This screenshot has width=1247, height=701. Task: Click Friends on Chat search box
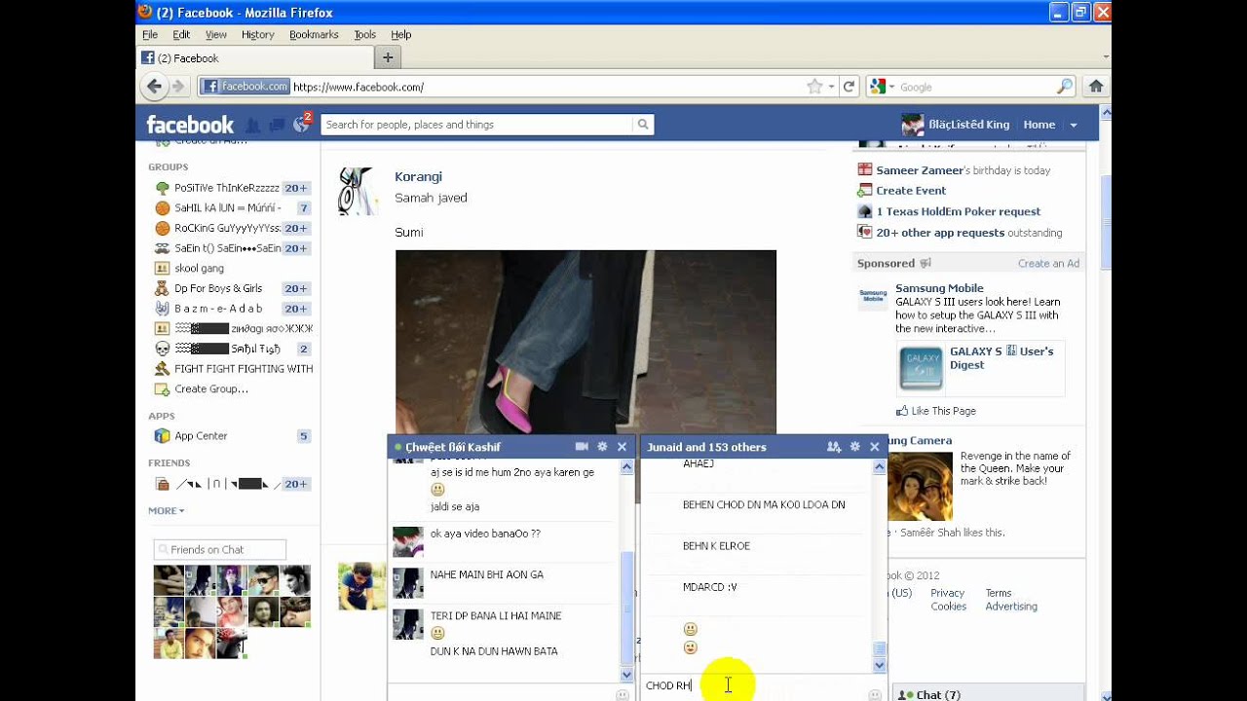tap(220, 550)
